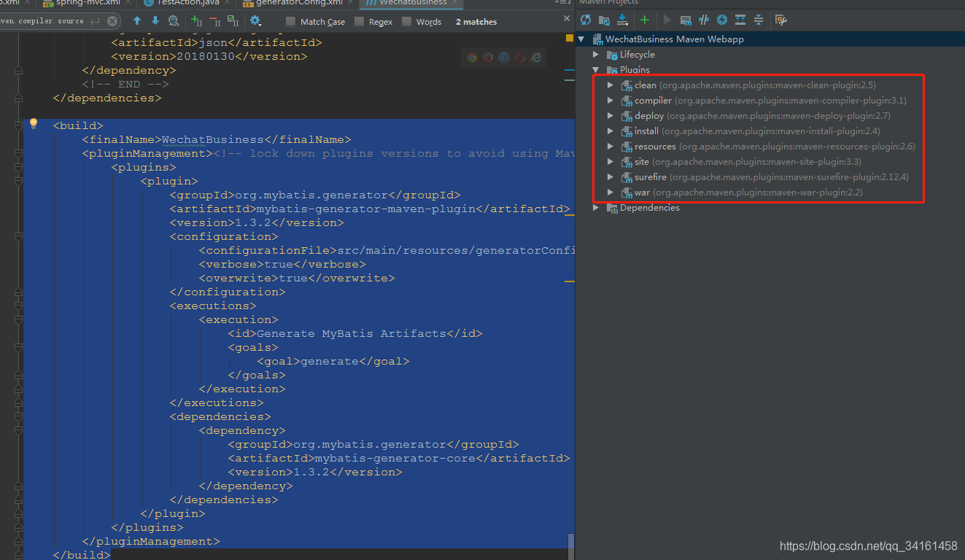Open Maven settings via wrench icon
The height and width of the screenshot is (560, 965).
(x=780, y=20)
